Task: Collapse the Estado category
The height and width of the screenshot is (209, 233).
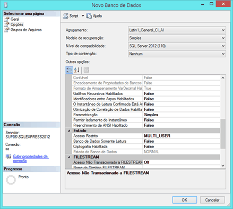Action: pos(69,130)
